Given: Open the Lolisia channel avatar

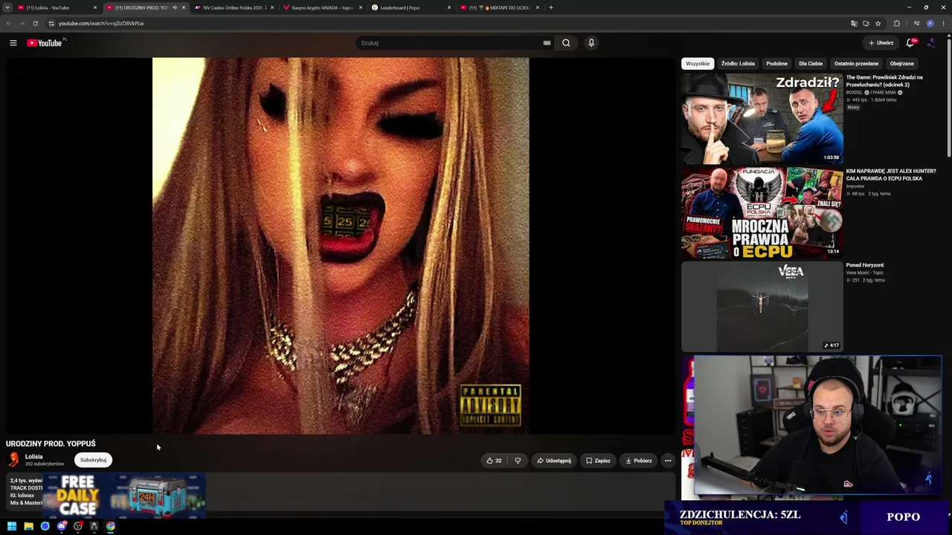Looking at the screenshot, I should [13, 460].
